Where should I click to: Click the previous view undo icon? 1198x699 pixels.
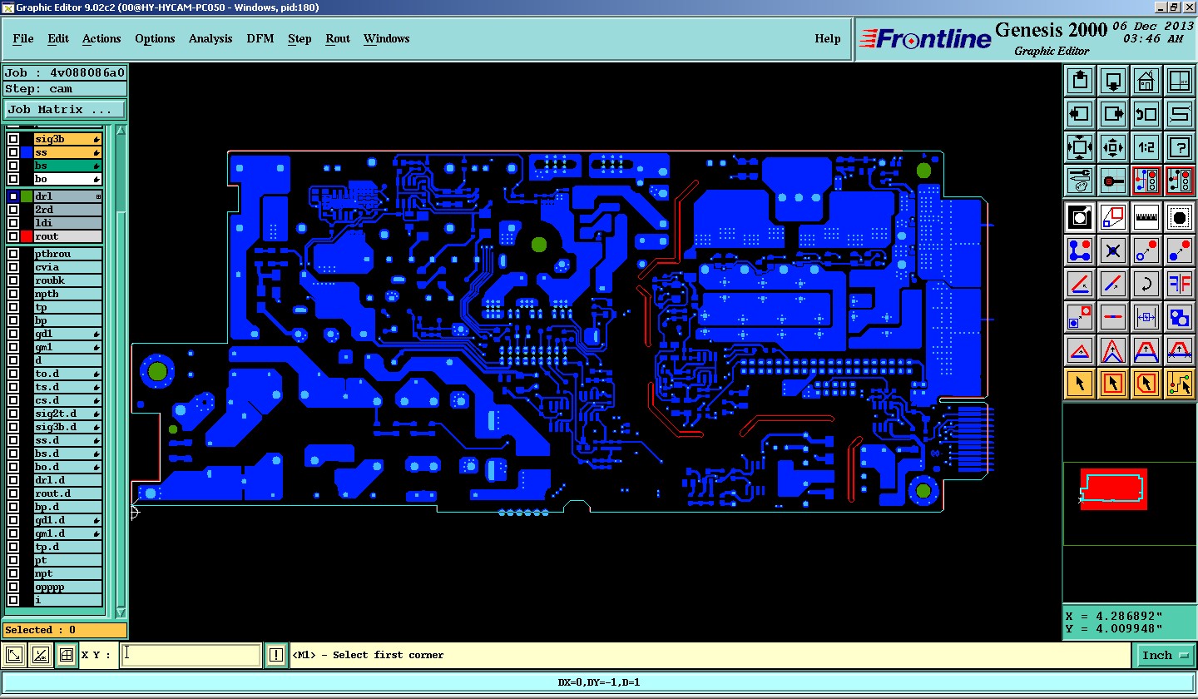coord(1146,114)
